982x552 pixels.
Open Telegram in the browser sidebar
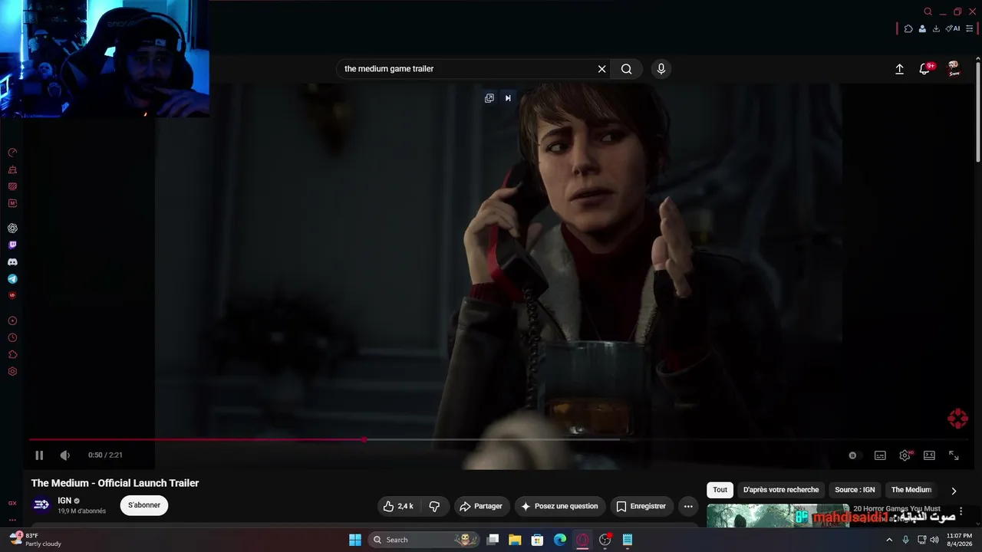12,279
